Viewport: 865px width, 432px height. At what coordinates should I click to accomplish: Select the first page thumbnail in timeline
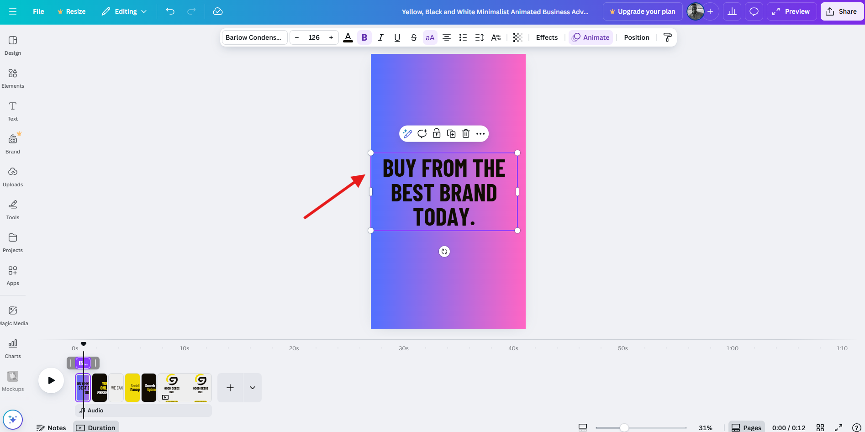(83, 387)
